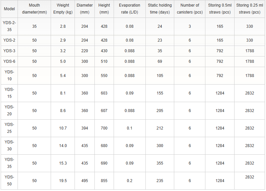Select the Evaporation rate (L/D) header
The image size is (266, 191).
click(130, 9)
